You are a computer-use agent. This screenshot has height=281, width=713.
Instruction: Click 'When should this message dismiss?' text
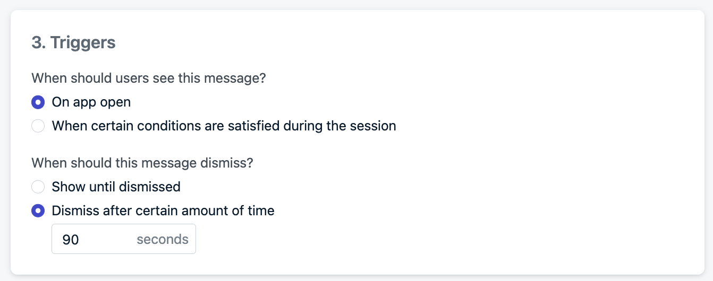tap(142, 163)
